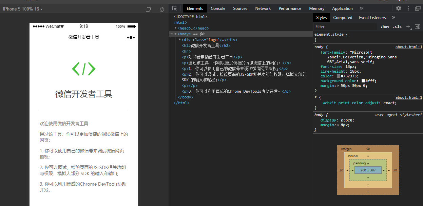Screen dimensions: 423x206
Task: Click the margin top value 50
Action: [368, 149]
